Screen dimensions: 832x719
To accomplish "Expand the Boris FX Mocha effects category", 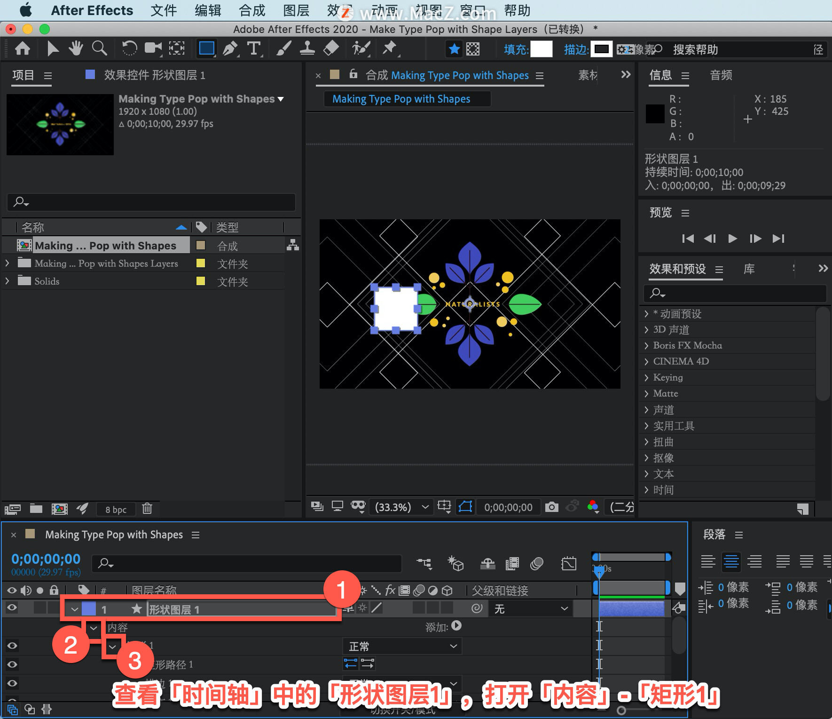I will [x=646, y=345].
